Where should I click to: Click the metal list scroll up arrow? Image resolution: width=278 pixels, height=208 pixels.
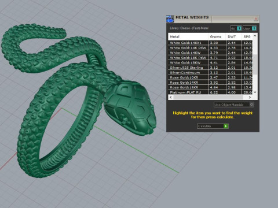255,36
